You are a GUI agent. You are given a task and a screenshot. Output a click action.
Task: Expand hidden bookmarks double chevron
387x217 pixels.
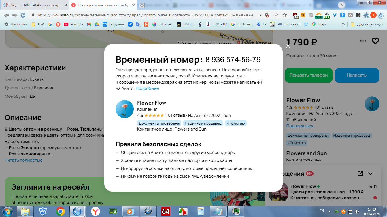(x=343, y=24)
